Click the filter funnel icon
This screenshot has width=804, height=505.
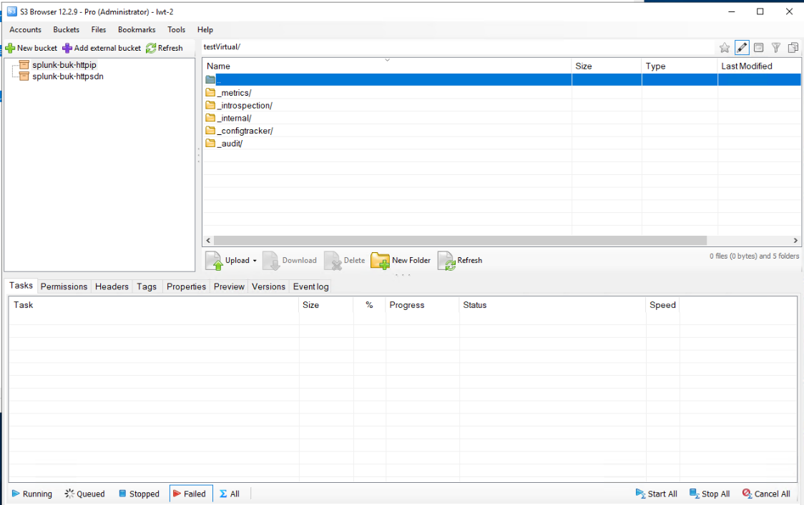coord(775,48)
